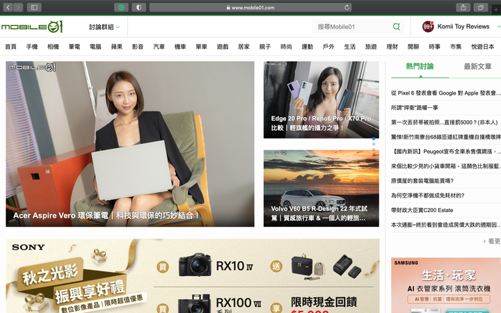Screen dimensions: 501x313
Task: Click the + 看更 more link
Action: point(491,241)
